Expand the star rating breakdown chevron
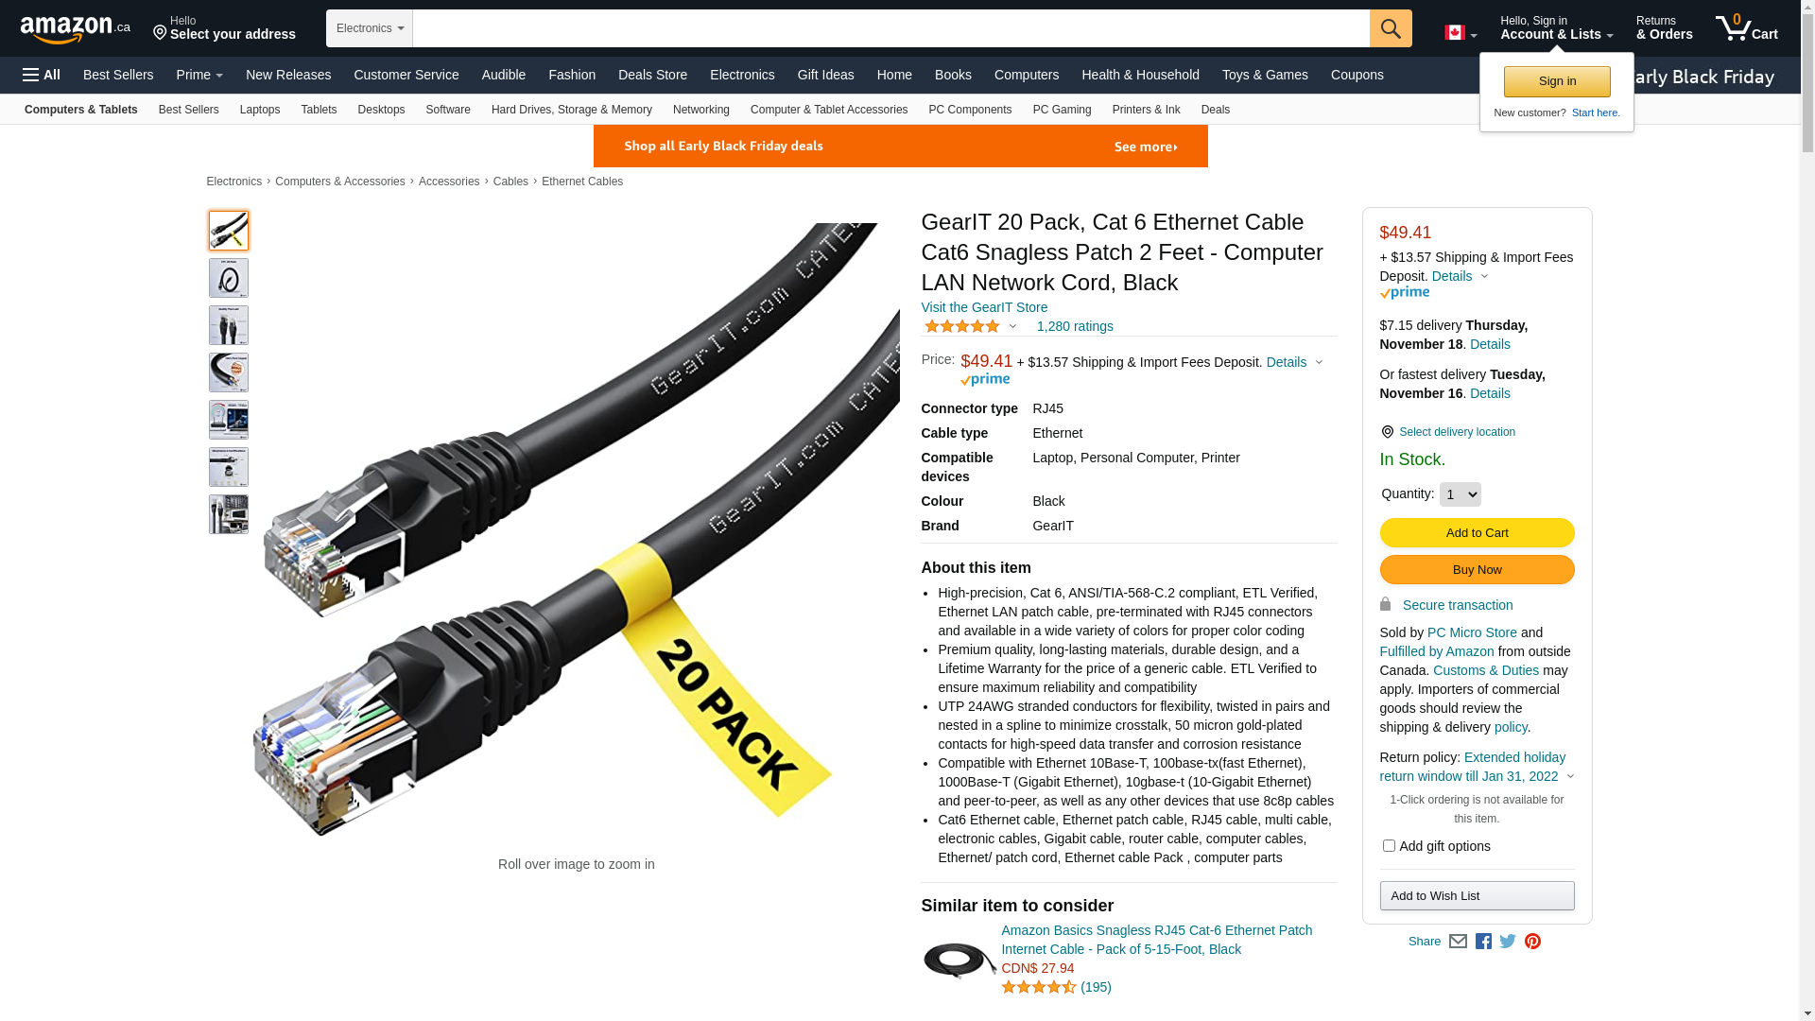This screenshot has height=1021, width=1815. [1012, 327]
